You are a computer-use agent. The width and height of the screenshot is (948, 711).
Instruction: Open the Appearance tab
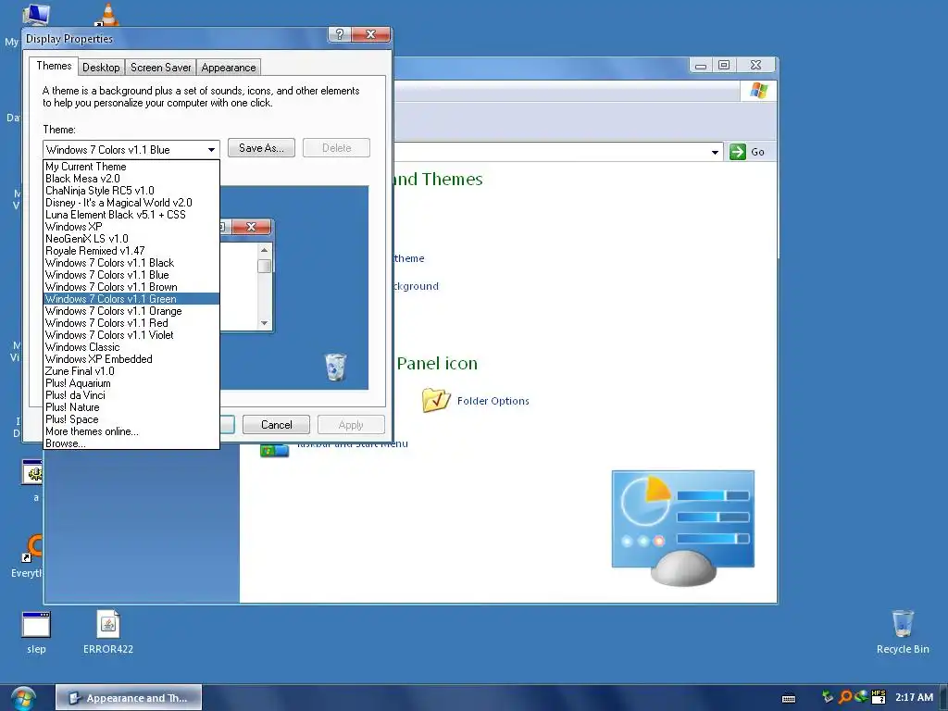(229, 67)
